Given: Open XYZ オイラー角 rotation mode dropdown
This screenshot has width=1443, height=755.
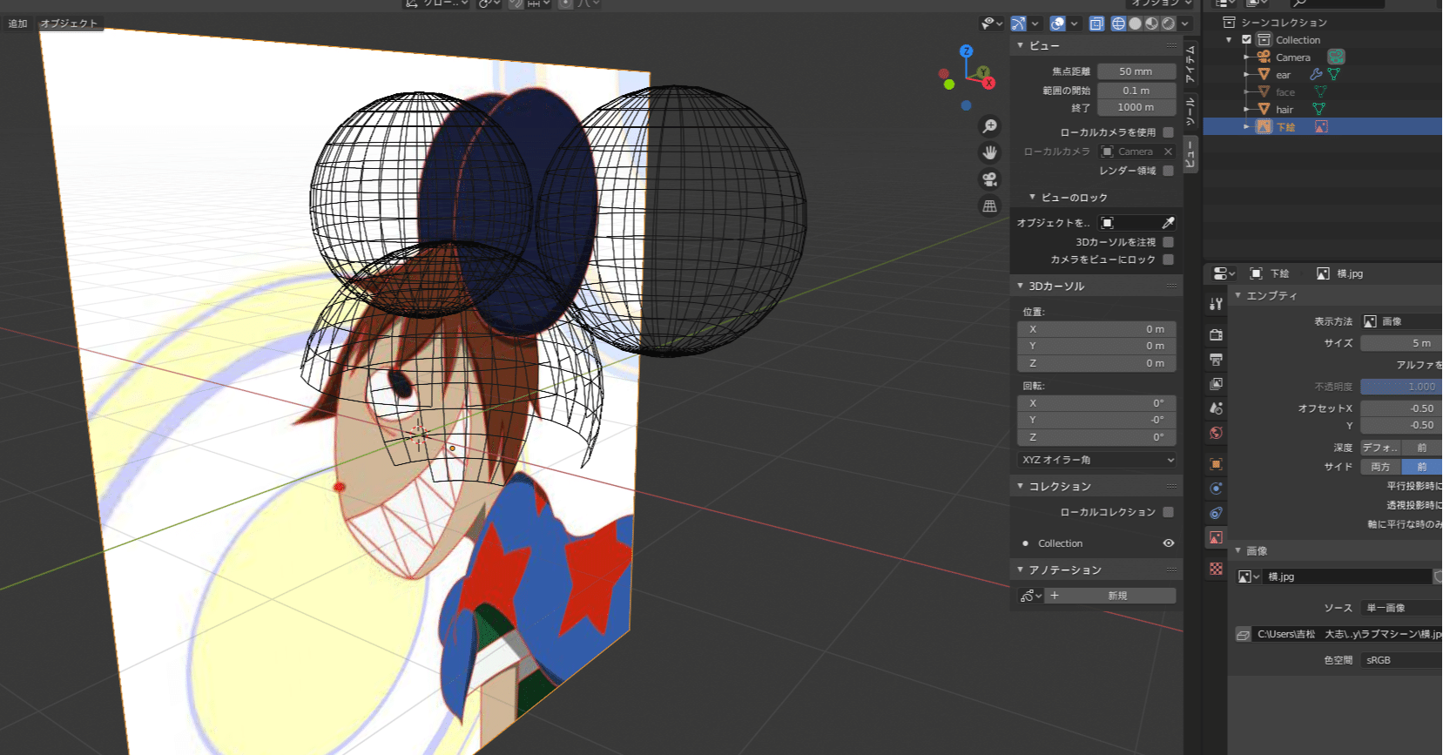Looking at the screenshot, I should click(1097, 460).
